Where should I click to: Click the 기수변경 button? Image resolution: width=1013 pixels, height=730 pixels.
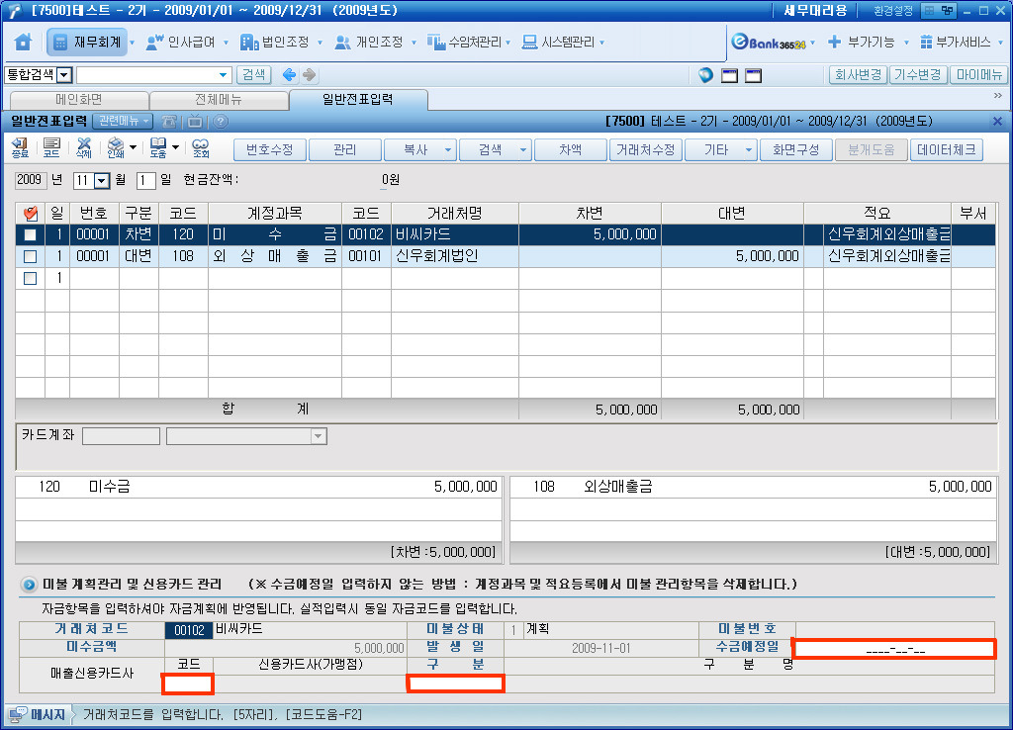[x=917, y=75]
